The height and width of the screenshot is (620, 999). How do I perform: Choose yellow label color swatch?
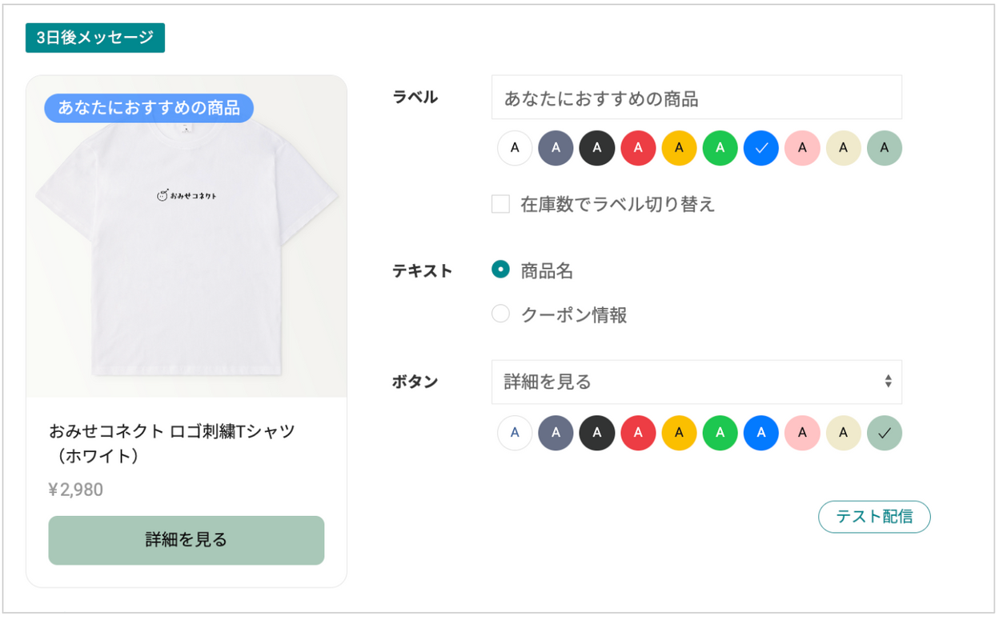pyautogui.click(x=679, y=148)
